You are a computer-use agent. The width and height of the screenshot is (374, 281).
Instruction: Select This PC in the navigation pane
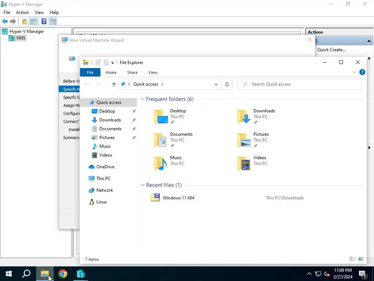(103, 179)
